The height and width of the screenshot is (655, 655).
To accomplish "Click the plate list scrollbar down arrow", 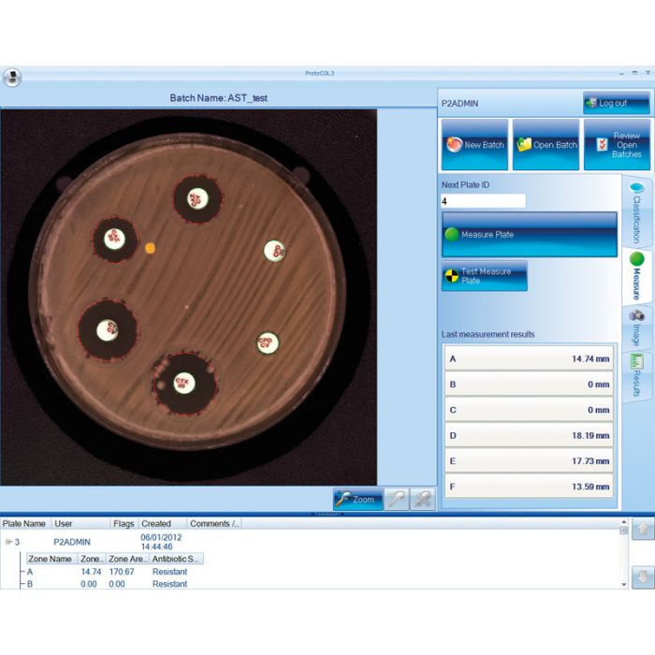I will pos(624,585).
